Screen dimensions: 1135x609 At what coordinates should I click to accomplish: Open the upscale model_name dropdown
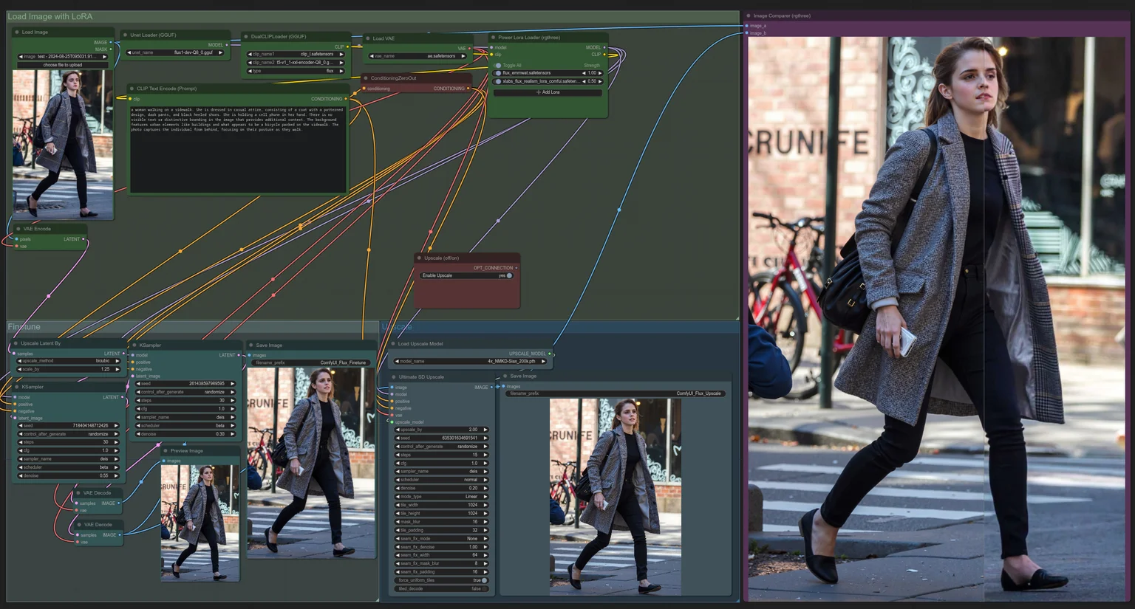(470, 362)
